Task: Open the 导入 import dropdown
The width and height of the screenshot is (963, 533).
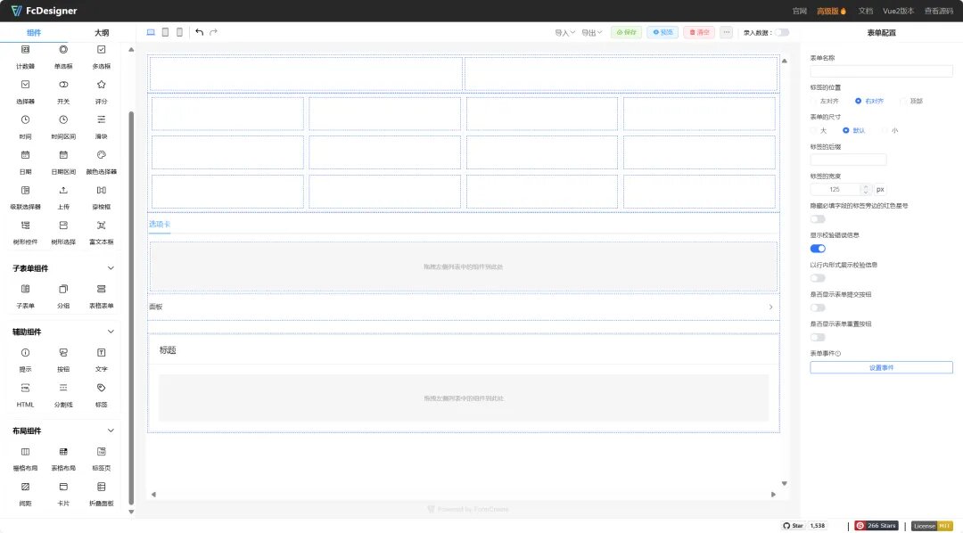Action: 564,33
